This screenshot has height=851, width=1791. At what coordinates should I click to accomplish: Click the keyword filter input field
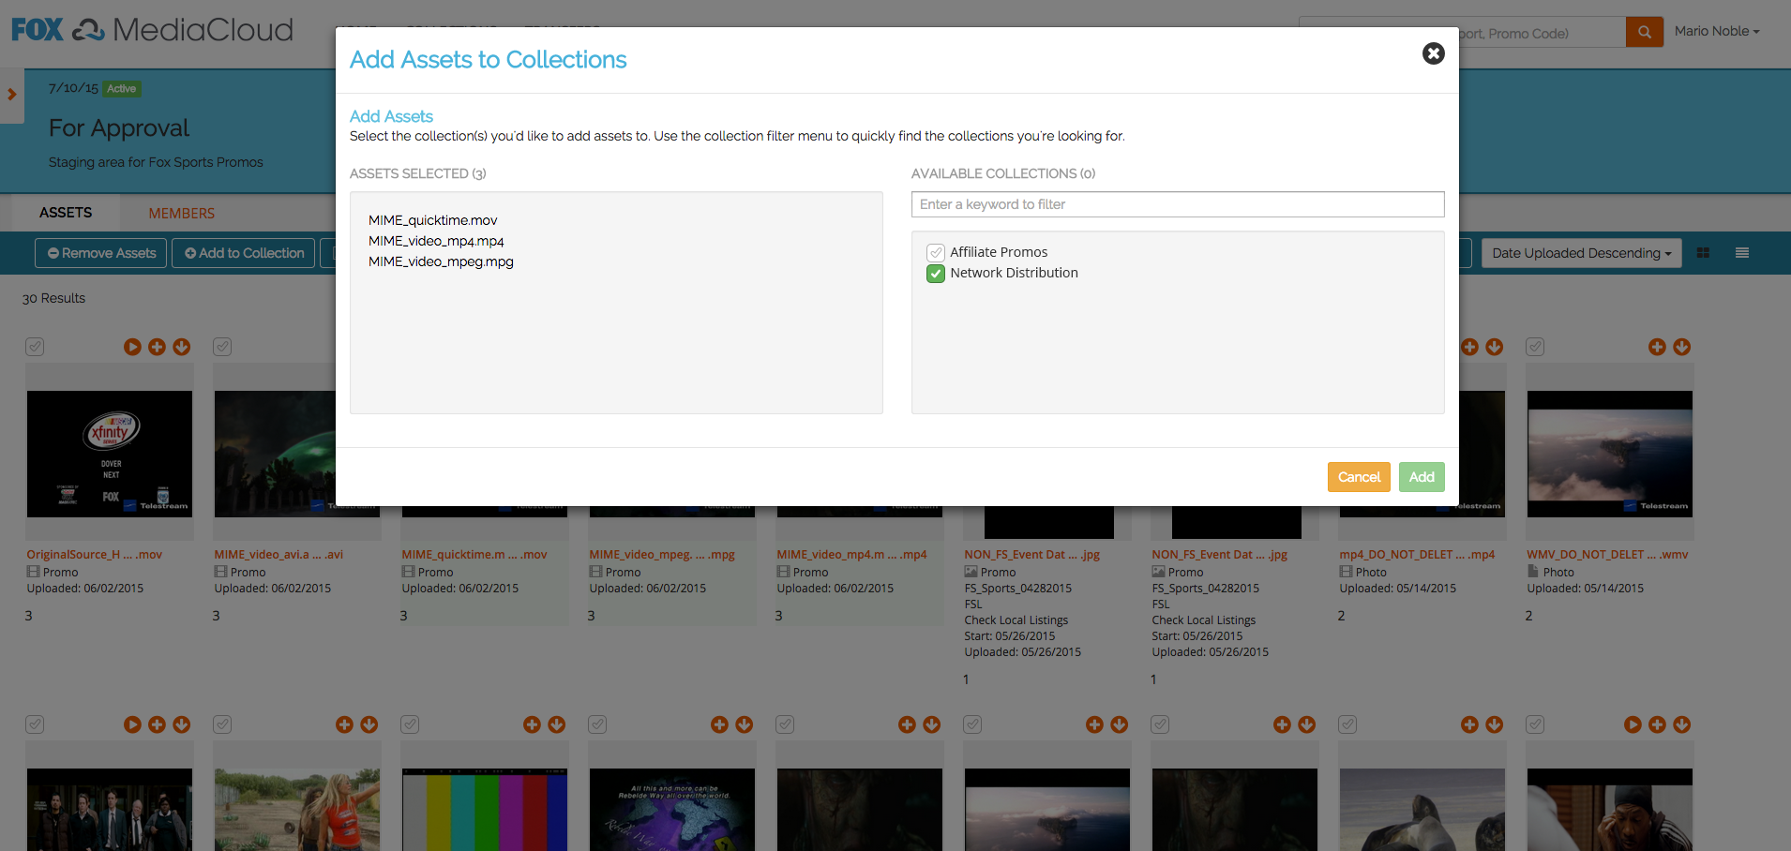pyautogui.click(x=1177, y=204)
